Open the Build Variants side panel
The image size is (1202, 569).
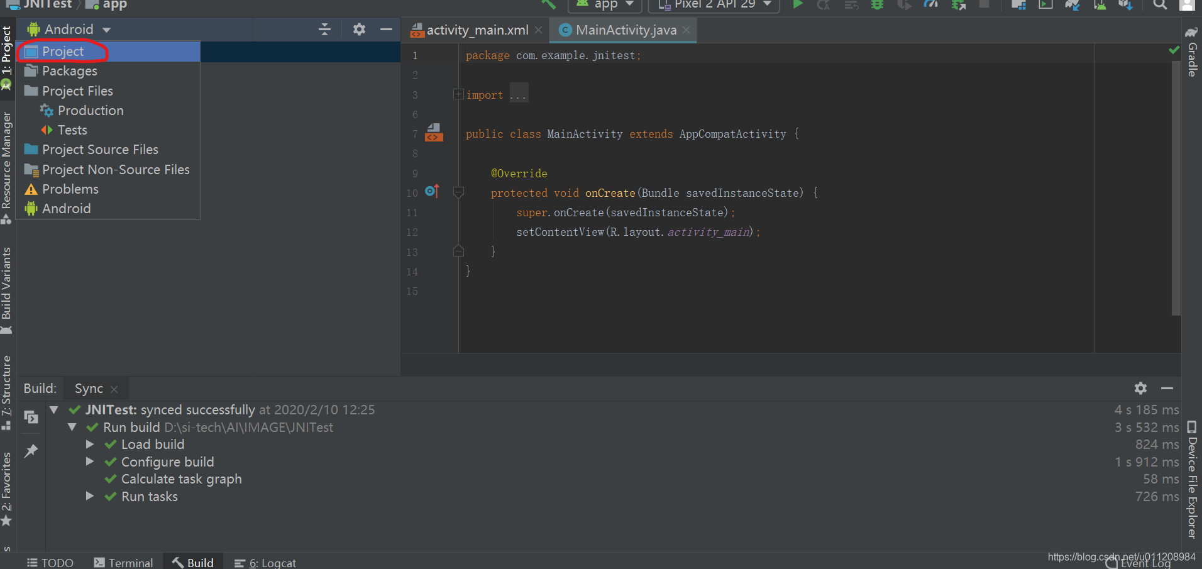point(7,290)
